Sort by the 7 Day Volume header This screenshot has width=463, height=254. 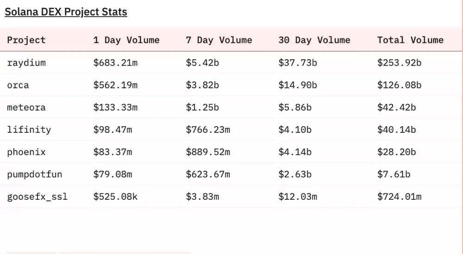coord(219,40)
